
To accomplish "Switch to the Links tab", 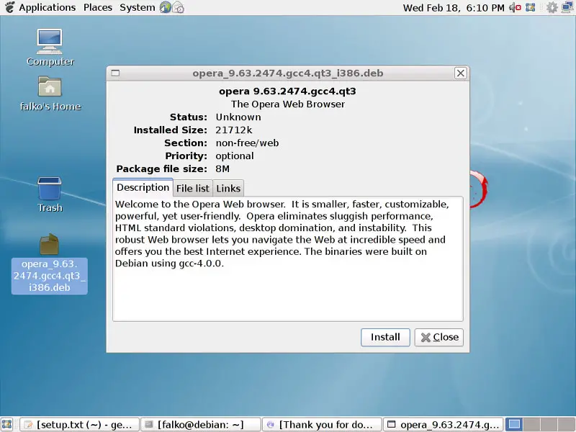I will (228, 189).
